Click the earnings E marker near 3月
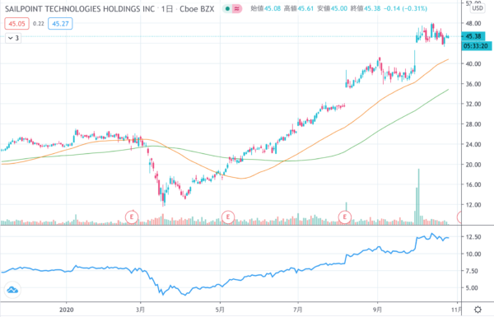 (132, 217)
